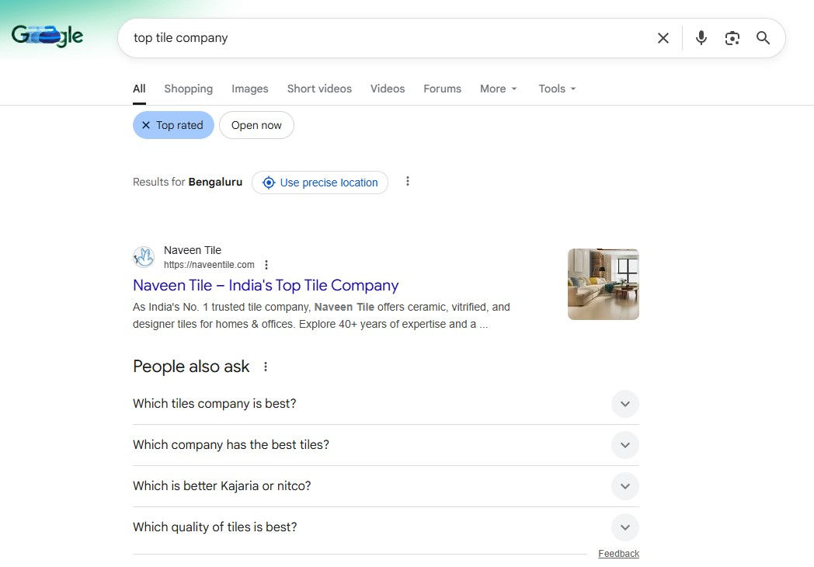Clear the search box with the X icon
The height and width of the screenshot is (567, 814).
coord(663,38)
